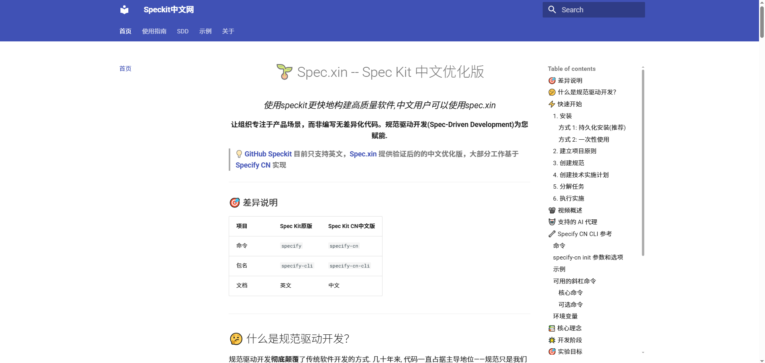Visit the Specify CN link

(253, 165)
